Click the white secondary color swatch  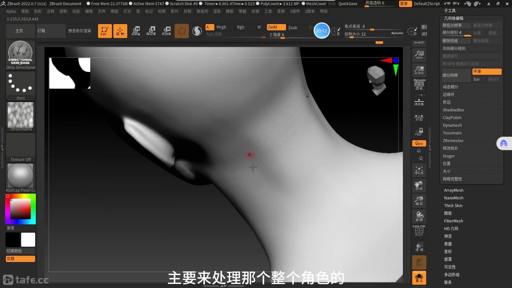point(28,239)
